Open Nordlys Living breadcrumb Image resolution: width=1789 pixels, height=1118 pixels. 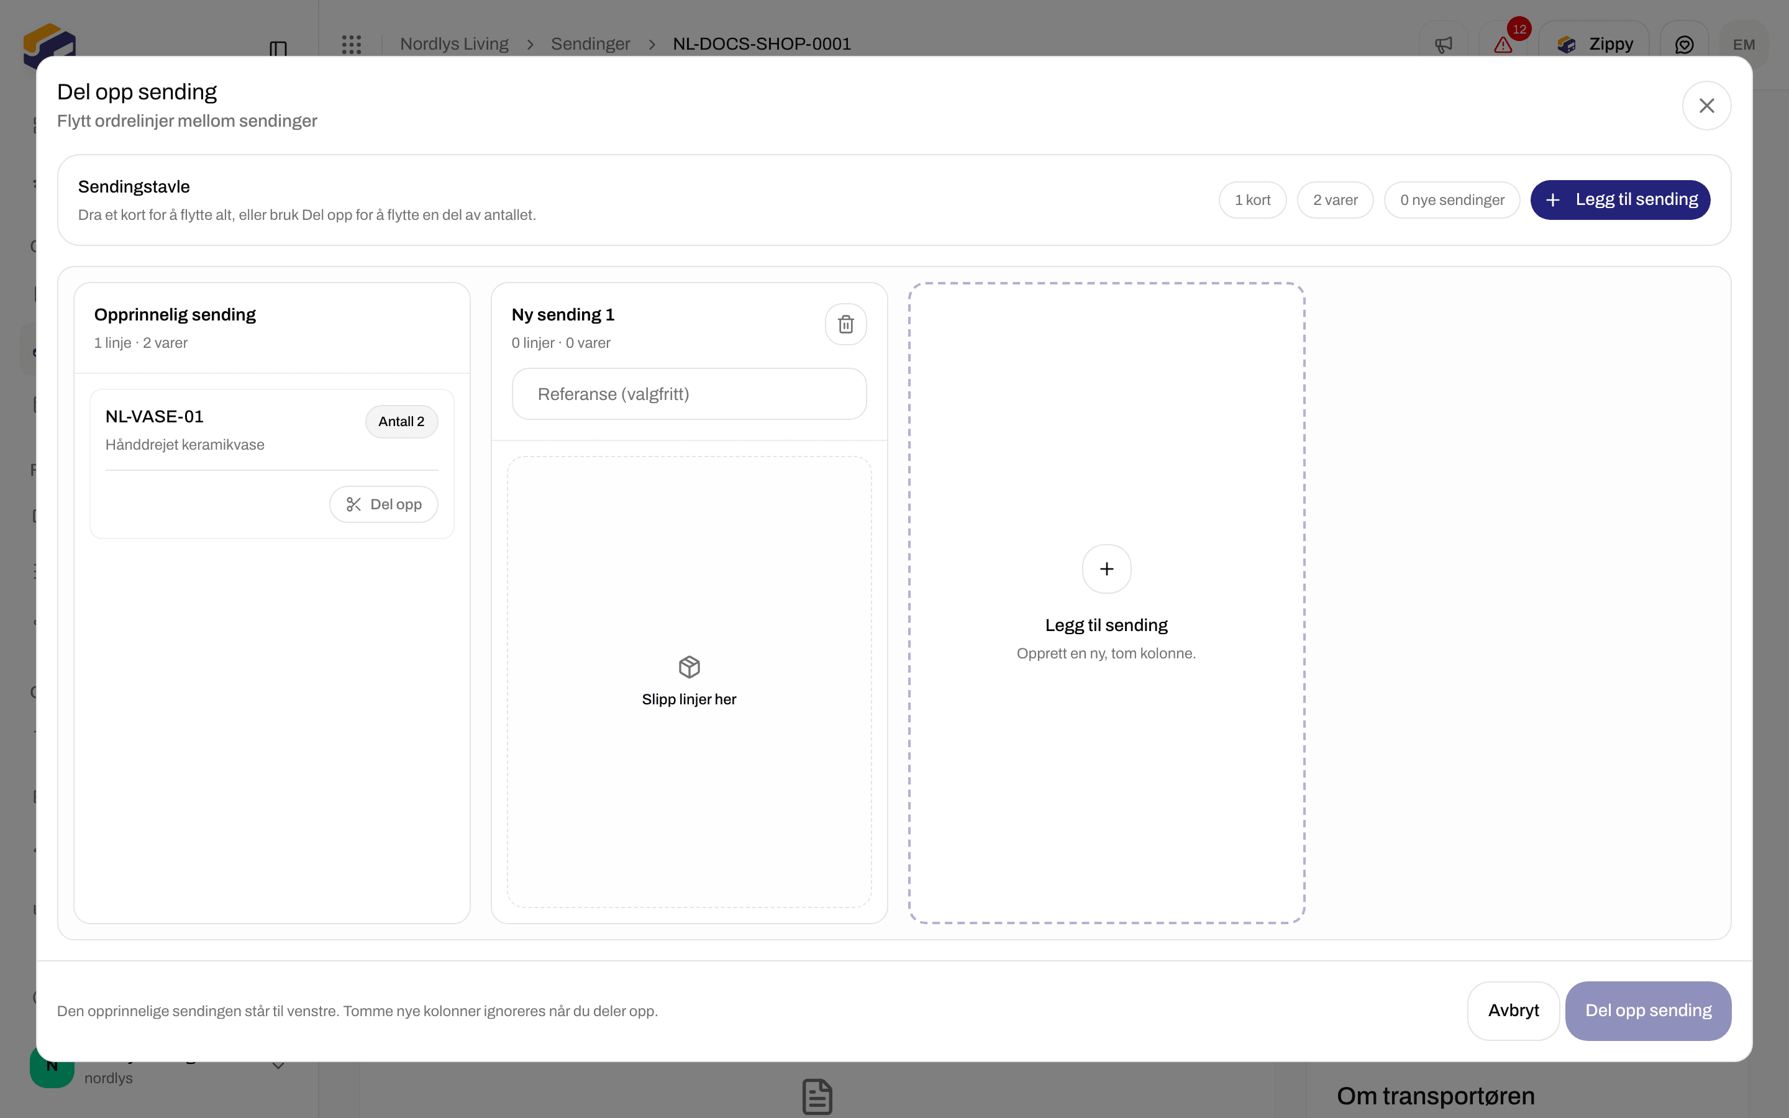(454, 44)
